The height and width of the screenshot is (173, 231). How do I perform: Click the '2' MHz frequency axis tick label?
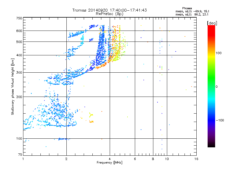coord(66,159)
